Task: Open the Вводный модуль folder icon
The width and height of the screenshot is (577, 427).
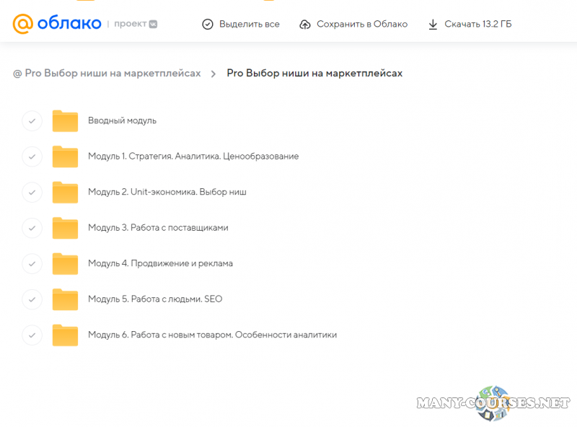Action: [x=65, y=121]
